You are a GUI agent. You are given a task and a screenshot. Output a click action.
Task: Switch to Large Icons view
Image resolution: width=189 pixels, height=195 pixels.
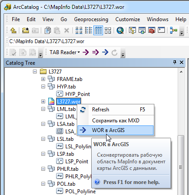pos(79,30)
